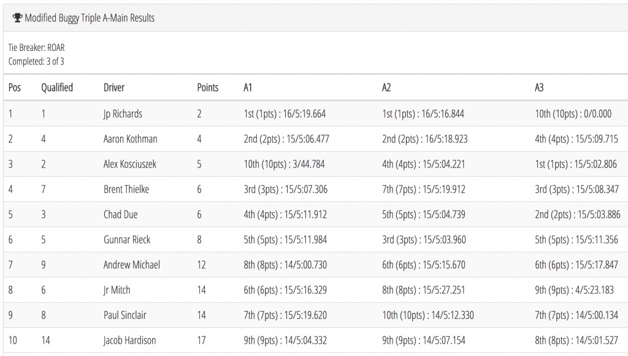Select driver name Aaron Kothman
Image resolution: width=628 pixels, height=356 pixels.
(130, 139)
